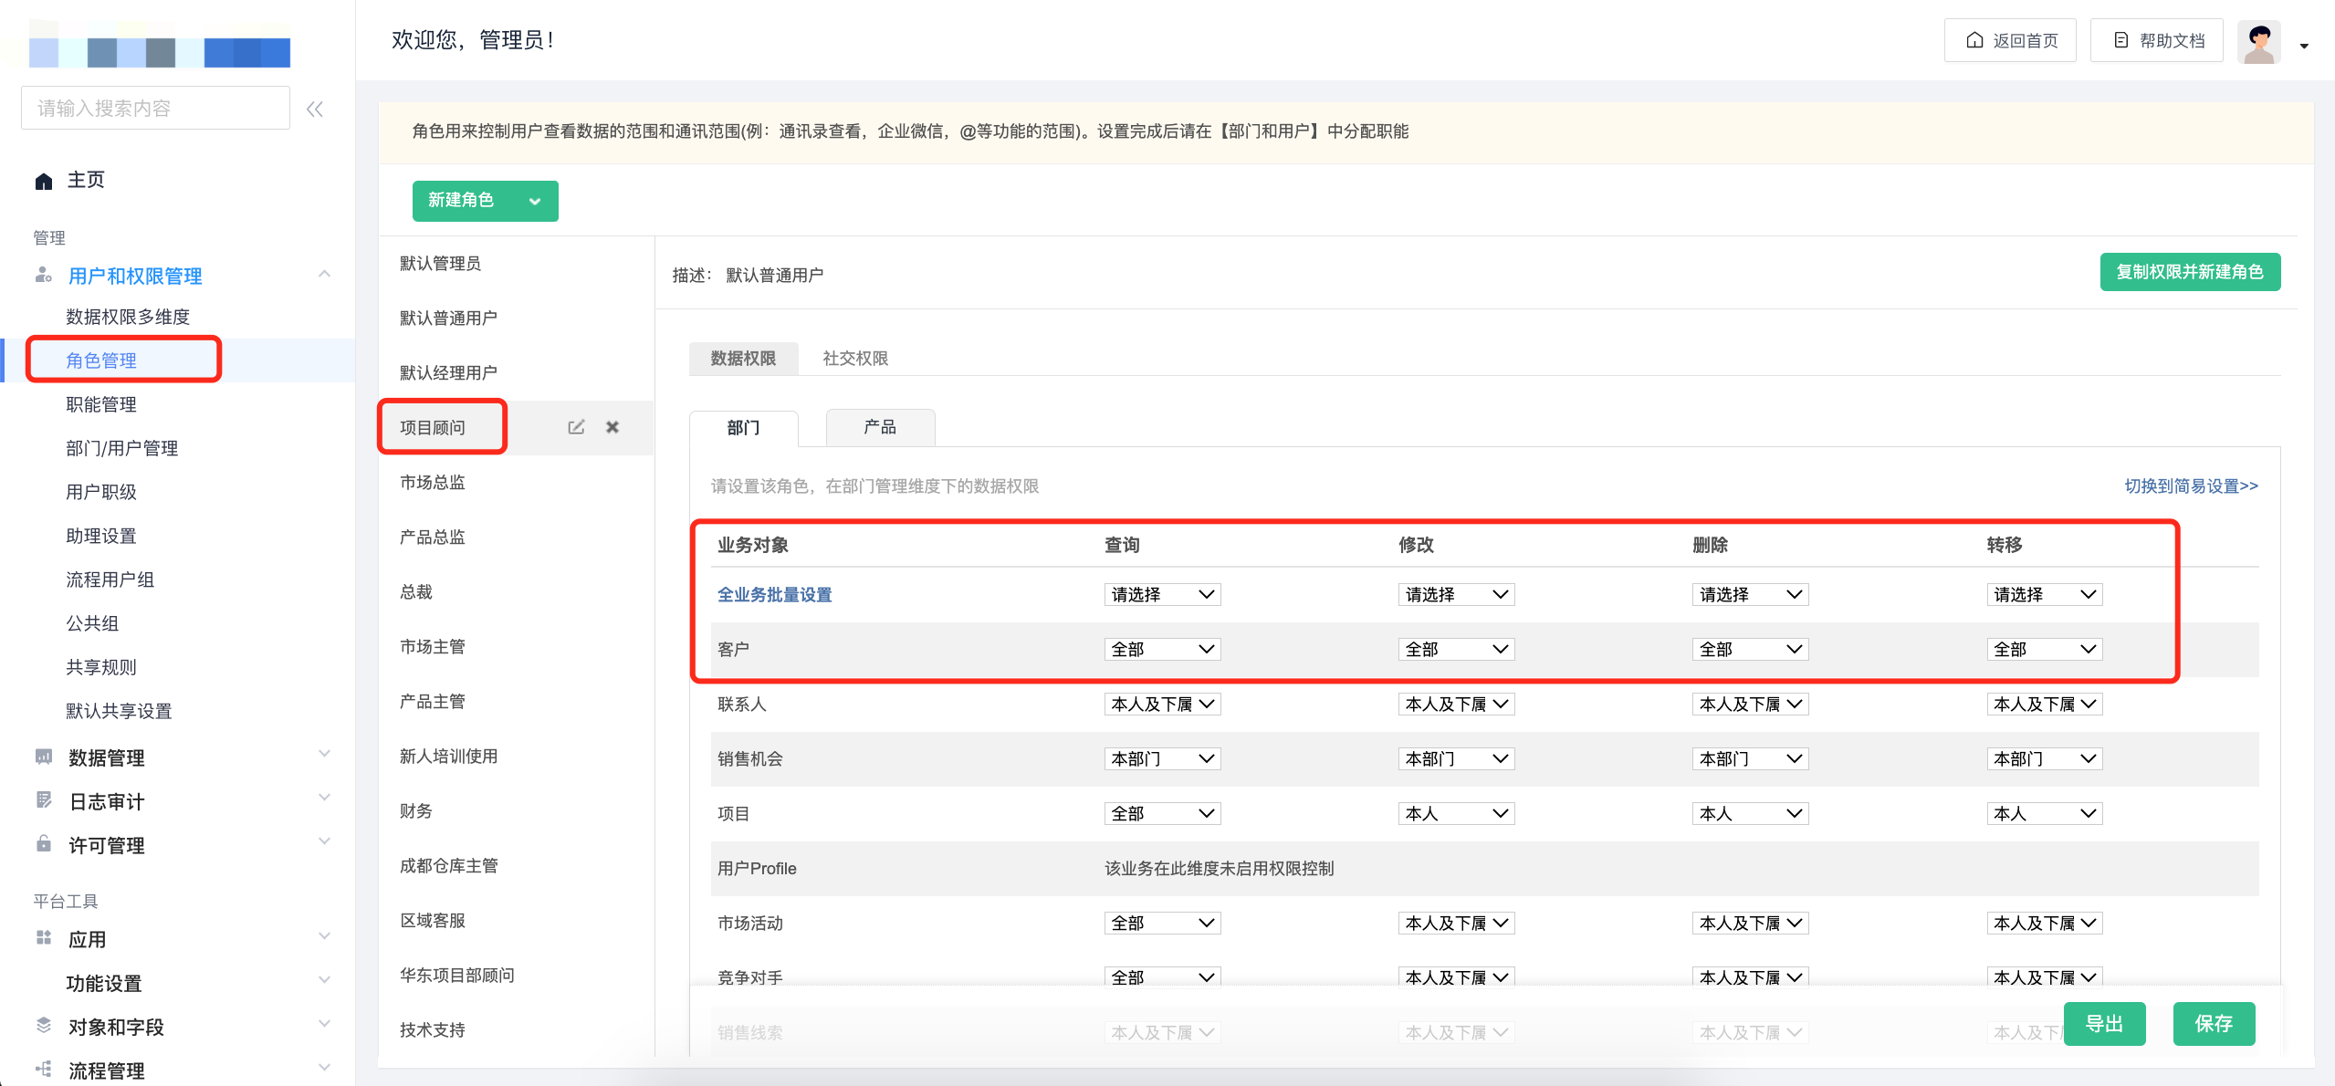
Task: Click the 许可管理 lock icon
Action: pos(44,844)
